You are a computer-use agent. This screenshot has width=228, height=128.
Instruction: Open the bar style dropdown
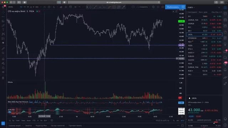[45, 7]
